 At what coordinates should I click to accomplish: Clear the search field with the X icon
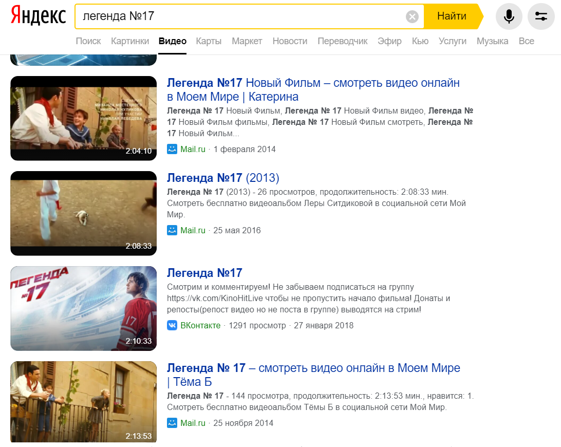click(x=412, y=16)
